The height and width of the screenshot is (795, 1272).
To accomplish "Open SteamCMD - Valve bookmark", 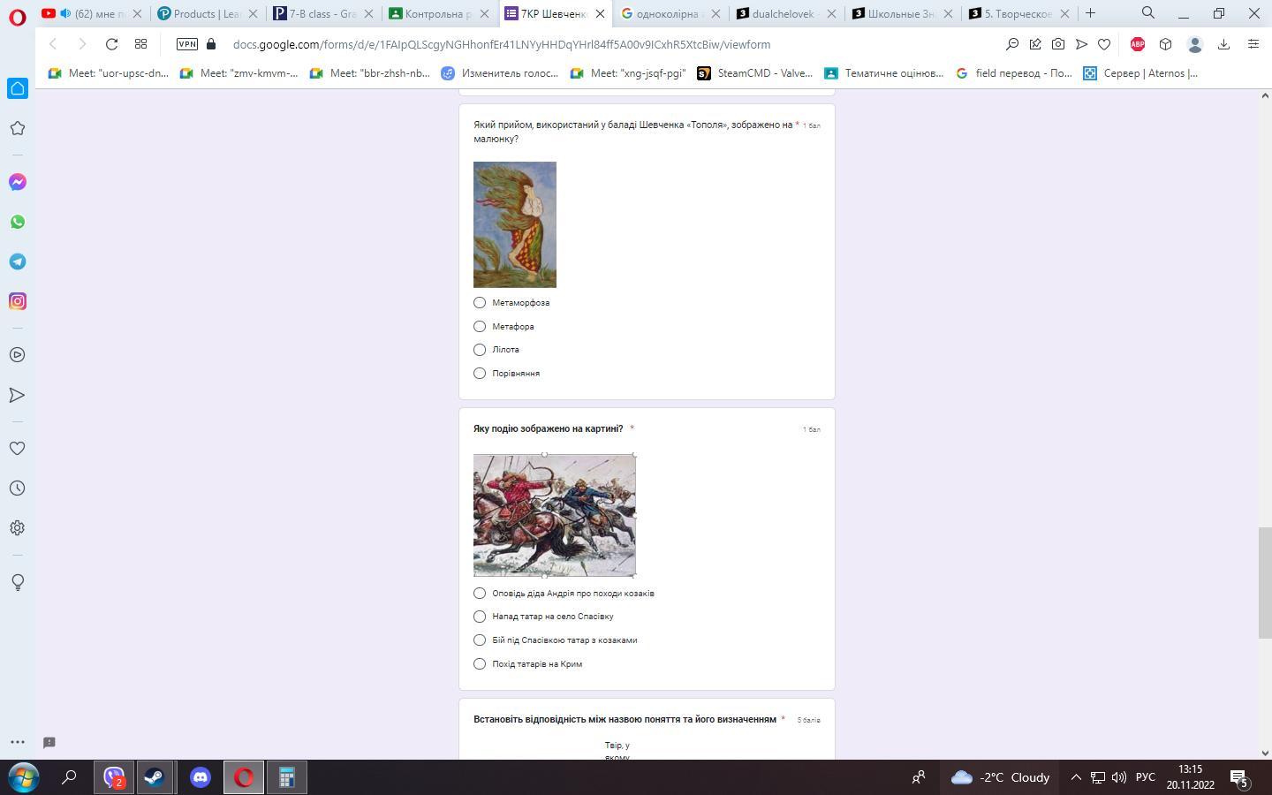I will [x=754, y=73].
